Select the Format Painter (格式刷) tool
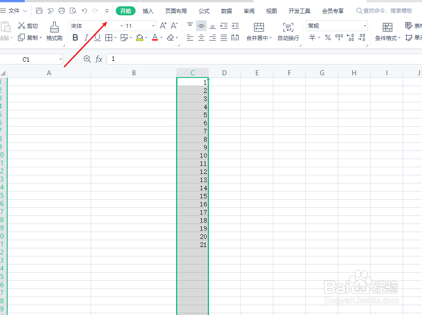The image size is (422, 315). 54,32
